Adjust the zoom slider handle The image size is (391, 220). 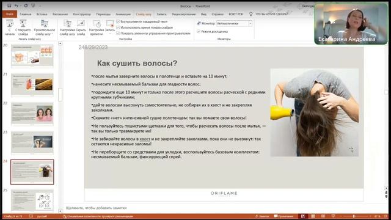point(354,216)
